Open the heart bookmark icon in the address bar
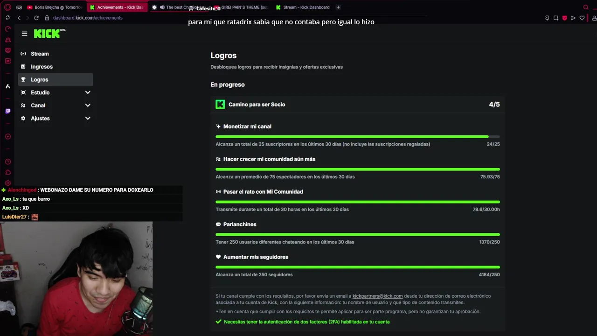Image resolution: width=597 pixels, height=336 pixels. pyautogui.click(x=582, y=18)
